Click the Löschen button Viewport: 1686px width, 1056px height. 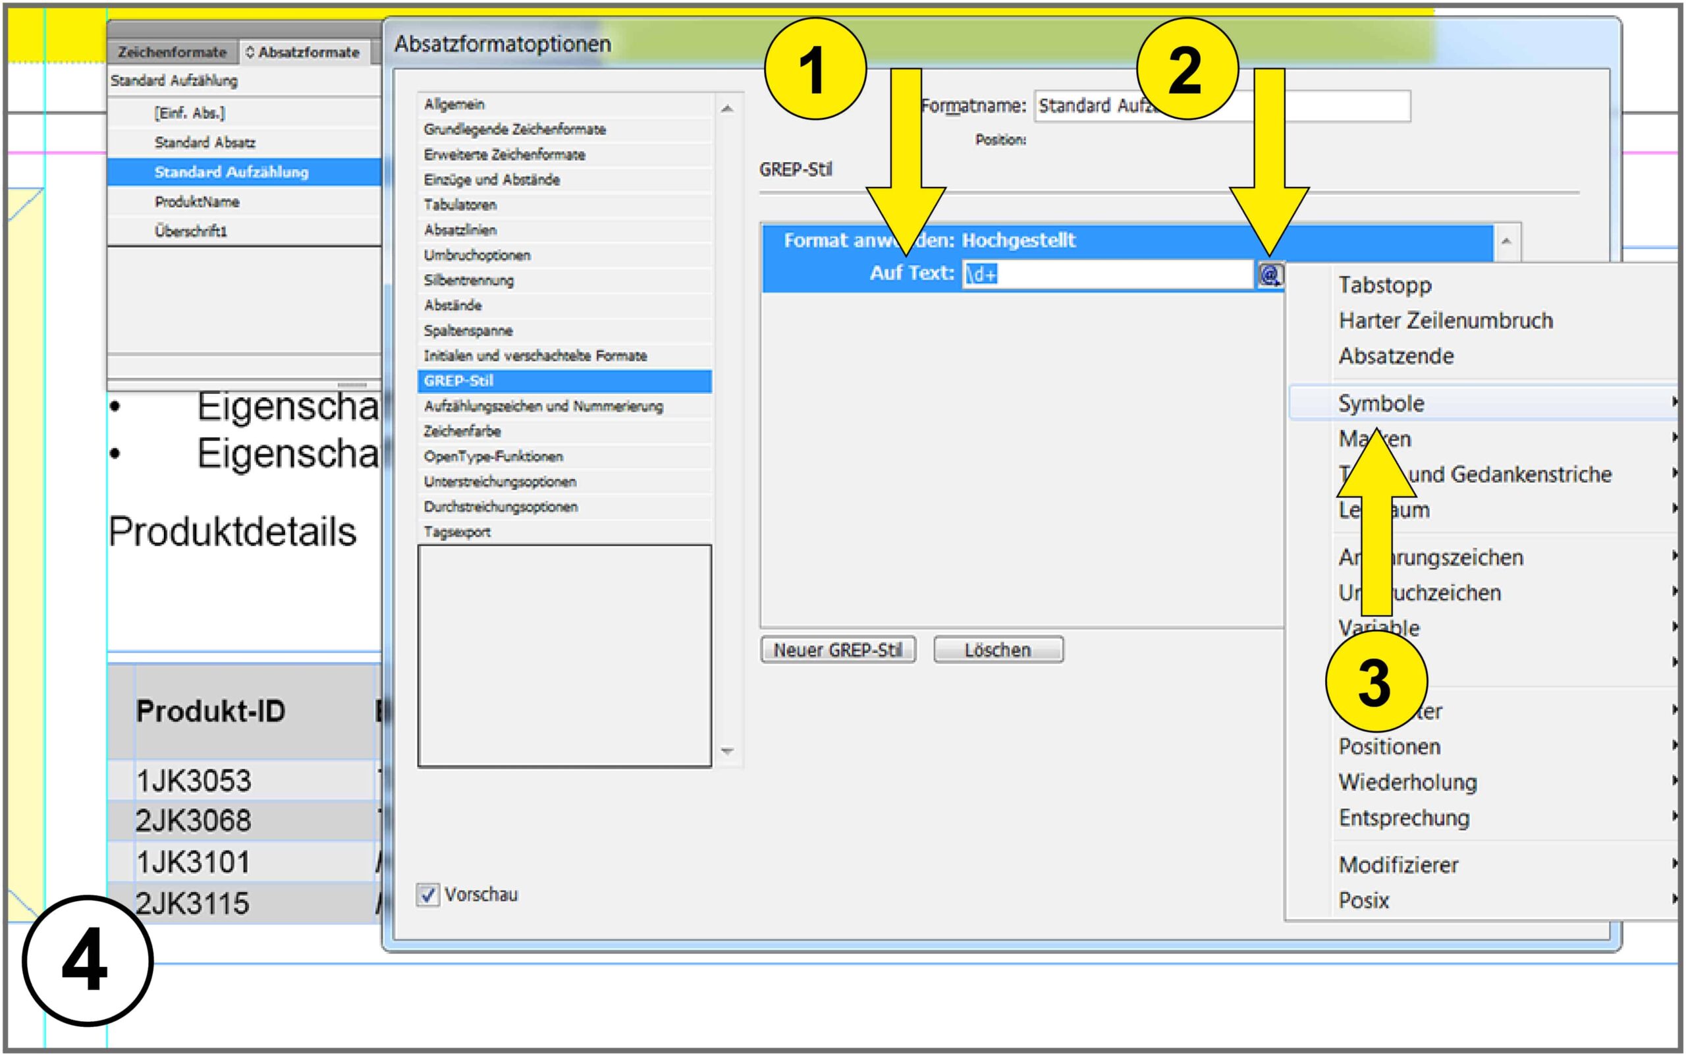click(x=998, y=650)
